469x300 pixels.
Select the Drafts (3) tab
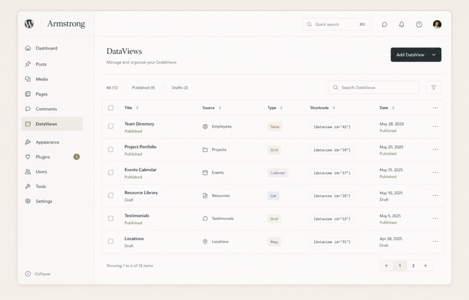(180, 87)
